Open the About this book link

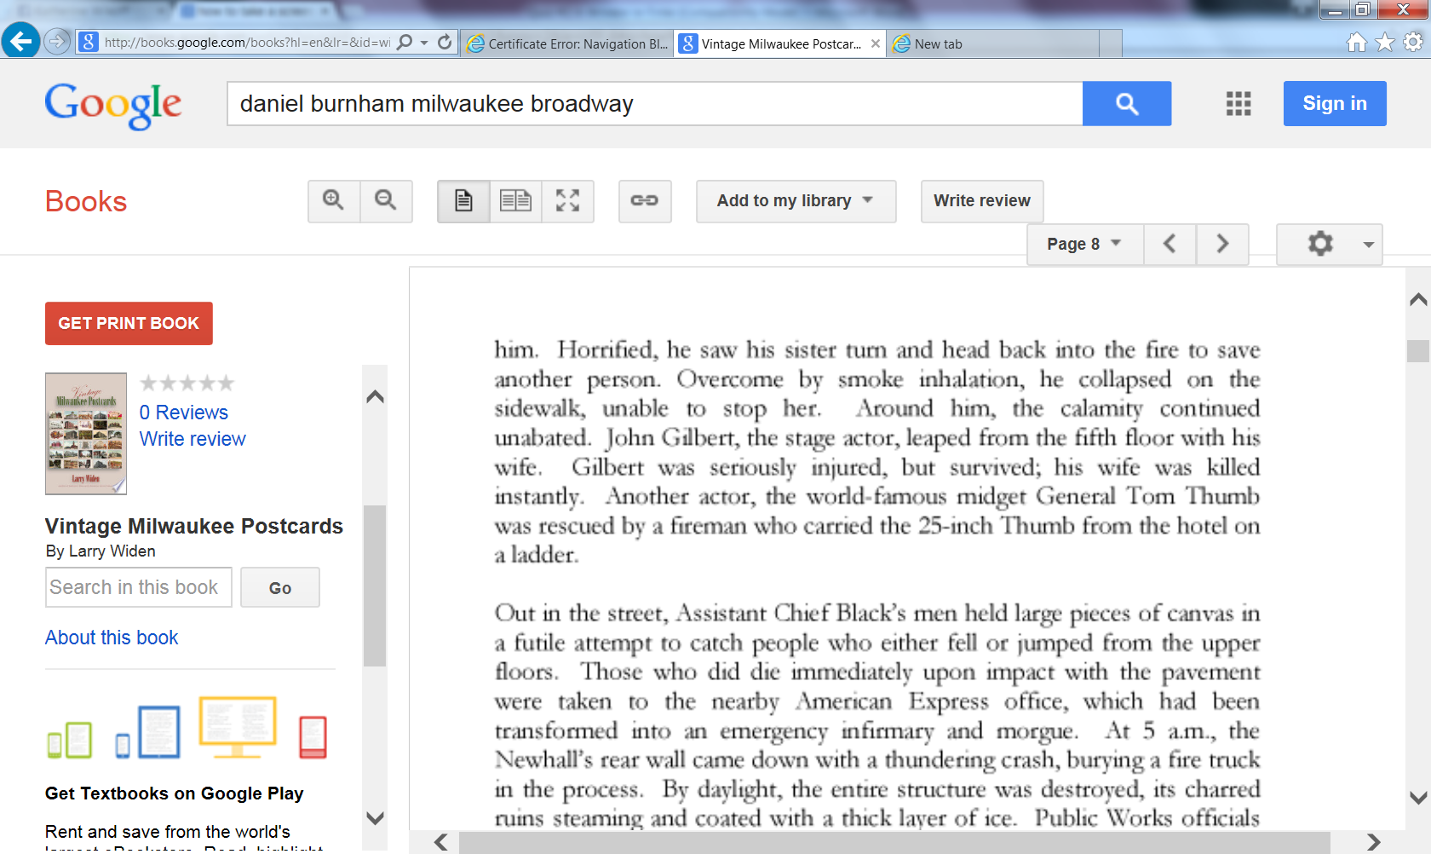point(112,638)
